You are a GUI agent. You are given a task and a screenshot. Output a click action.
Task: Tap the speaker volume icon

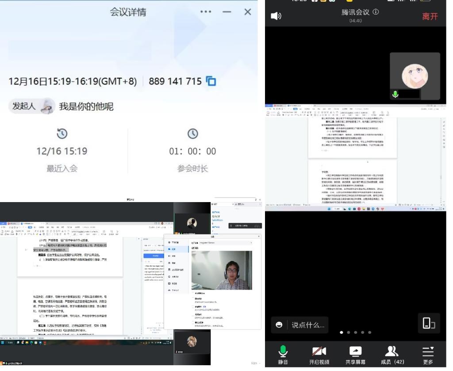pyautogui.click(x=276, y=16)
